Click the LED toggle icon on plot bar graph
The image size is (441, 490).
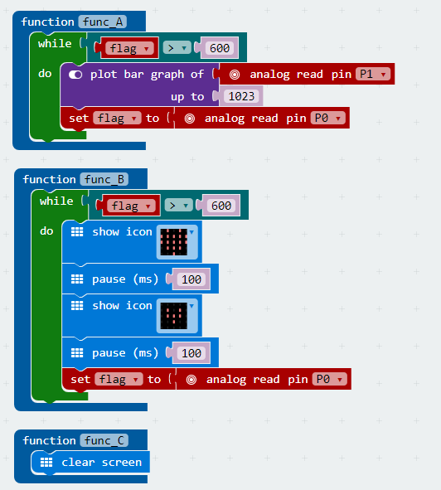coord(75,75)
